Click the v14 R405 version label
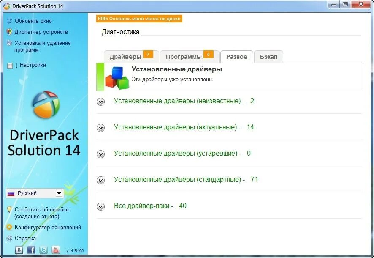374x258 pixels. pyautogui.click(x=75, y=250)
